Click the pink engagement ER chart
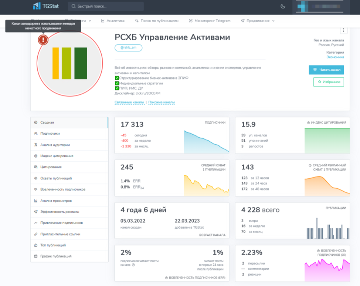This screenshot has height=286, width=360. click(x=327, y=270)
